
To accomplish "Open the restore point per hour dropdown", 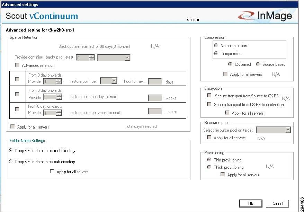I will point(109,81).
